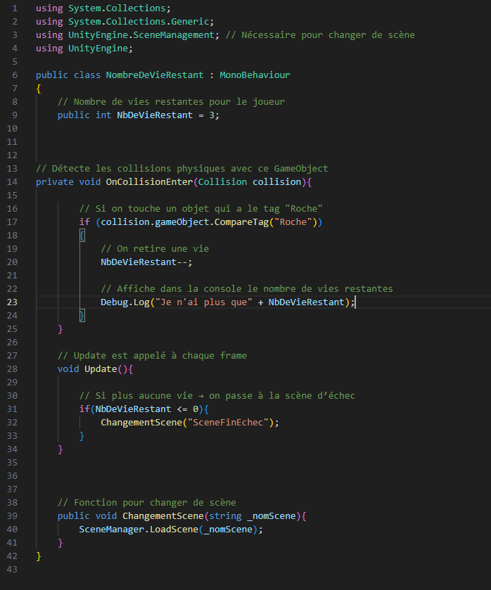Viewport: 491px width, 590px height.
Task: Click line number 14 in the gutter
Action: click(x=13, y=181)
